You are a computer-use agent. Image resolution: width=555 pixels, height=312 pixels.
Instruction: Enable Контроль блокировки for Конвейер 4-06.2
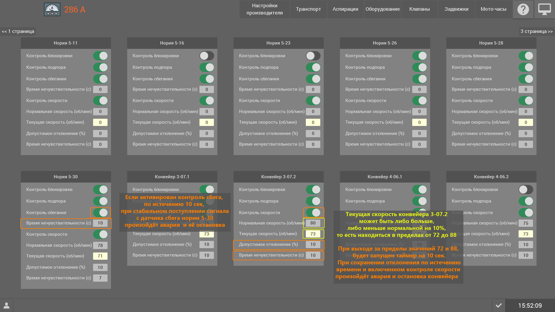tap(526, 190)
